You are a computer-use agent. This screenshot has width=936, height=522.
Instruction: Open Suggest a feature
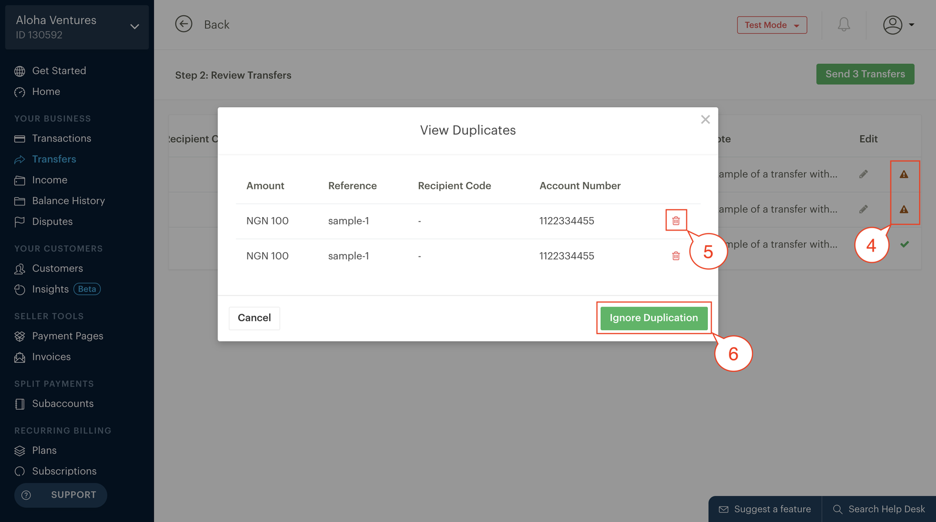coord(765,509)
